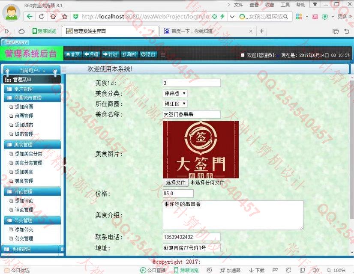Collapse the sidebar with the black arrow handle

65,165
